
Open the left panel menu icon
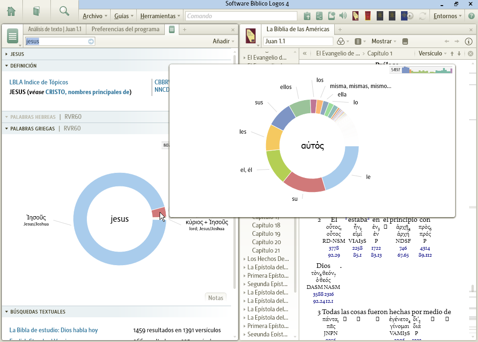coord(13,36)
